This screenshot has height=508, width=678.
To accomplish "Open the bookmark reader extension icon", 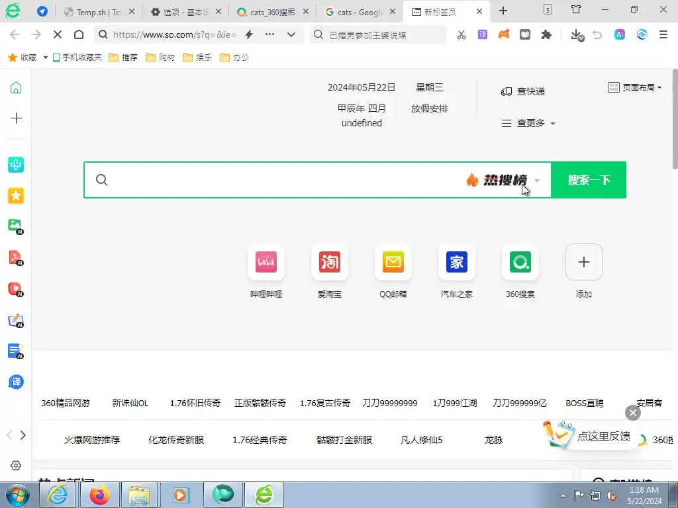I will click(525, 34).
